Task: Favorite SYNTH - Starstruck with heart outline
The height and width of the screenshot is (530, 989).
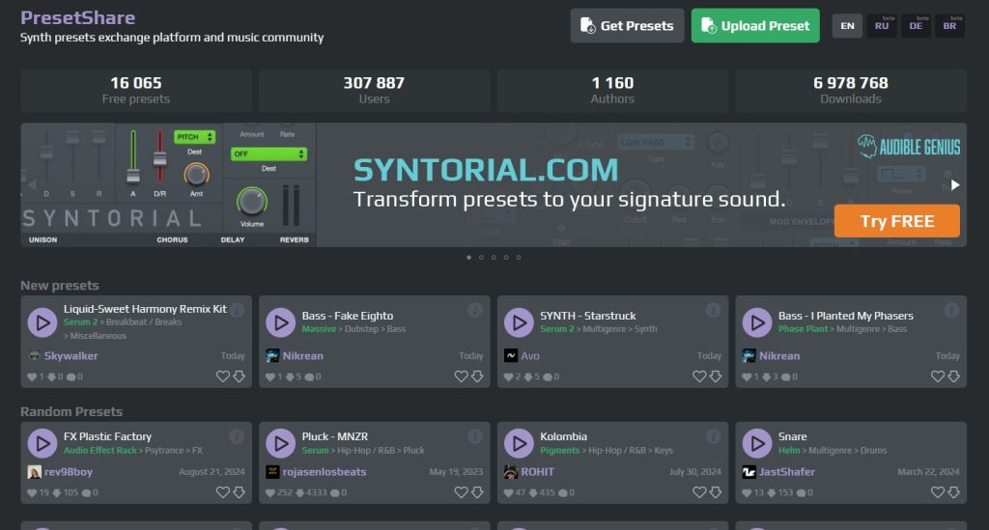Action: click(699, 377)
